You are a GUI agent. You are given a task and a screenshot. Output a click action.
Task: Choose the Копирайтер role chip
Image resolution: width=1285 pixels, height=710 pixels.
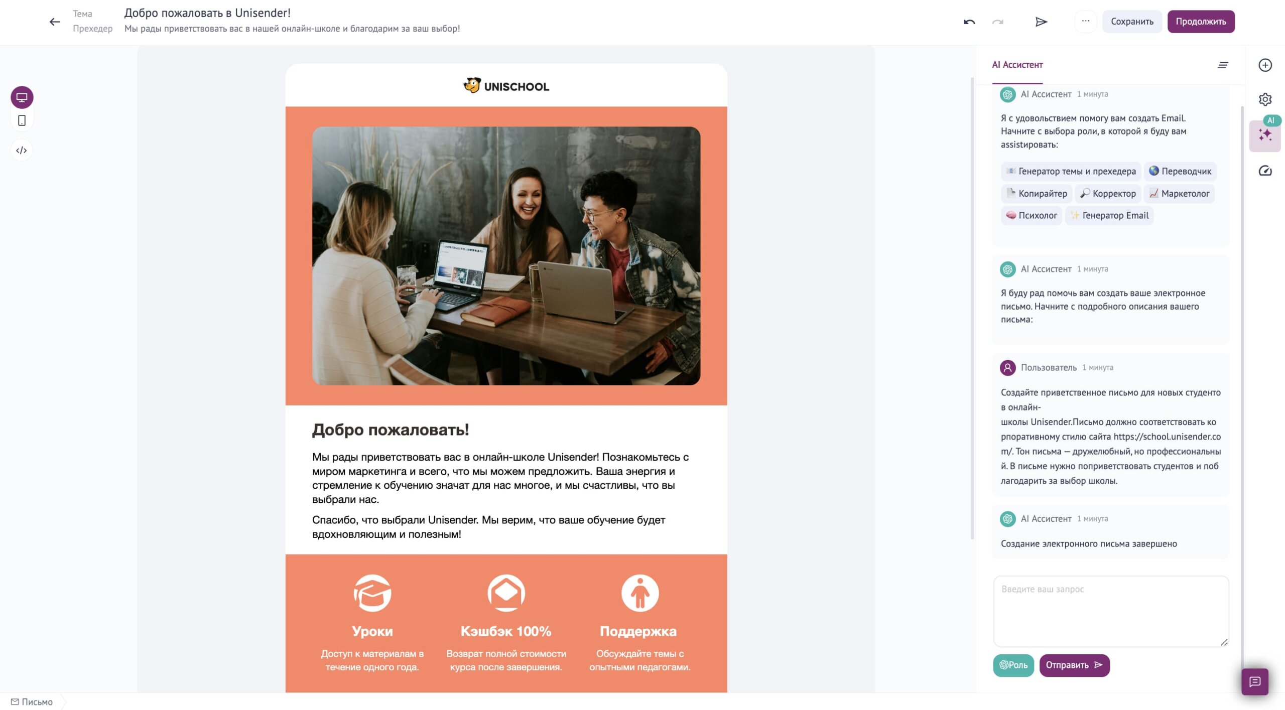pyautogui.click(x=1037, y=193)
